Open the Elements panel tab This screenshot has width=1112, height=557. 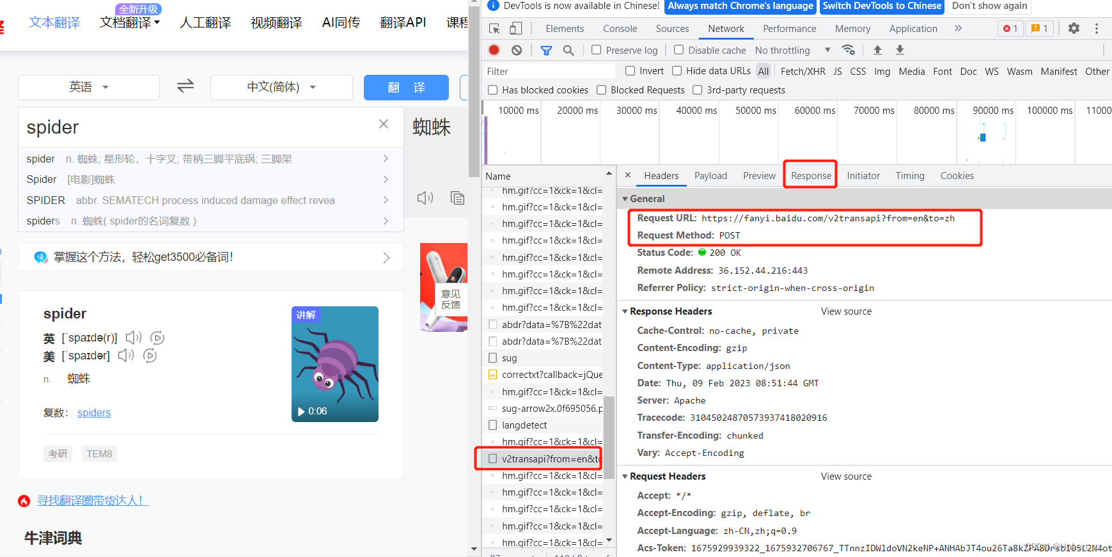pyautogui.click(x=565, y=29)
